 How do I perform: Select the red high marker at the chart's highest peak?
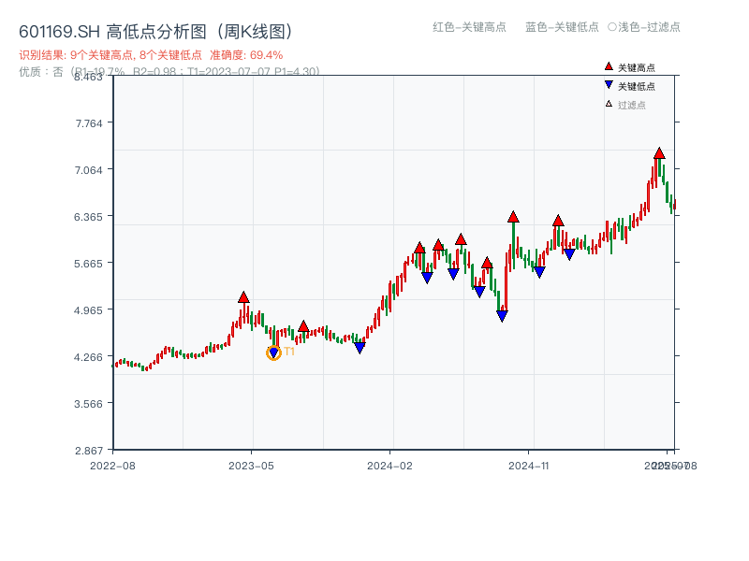pos(659,153)
